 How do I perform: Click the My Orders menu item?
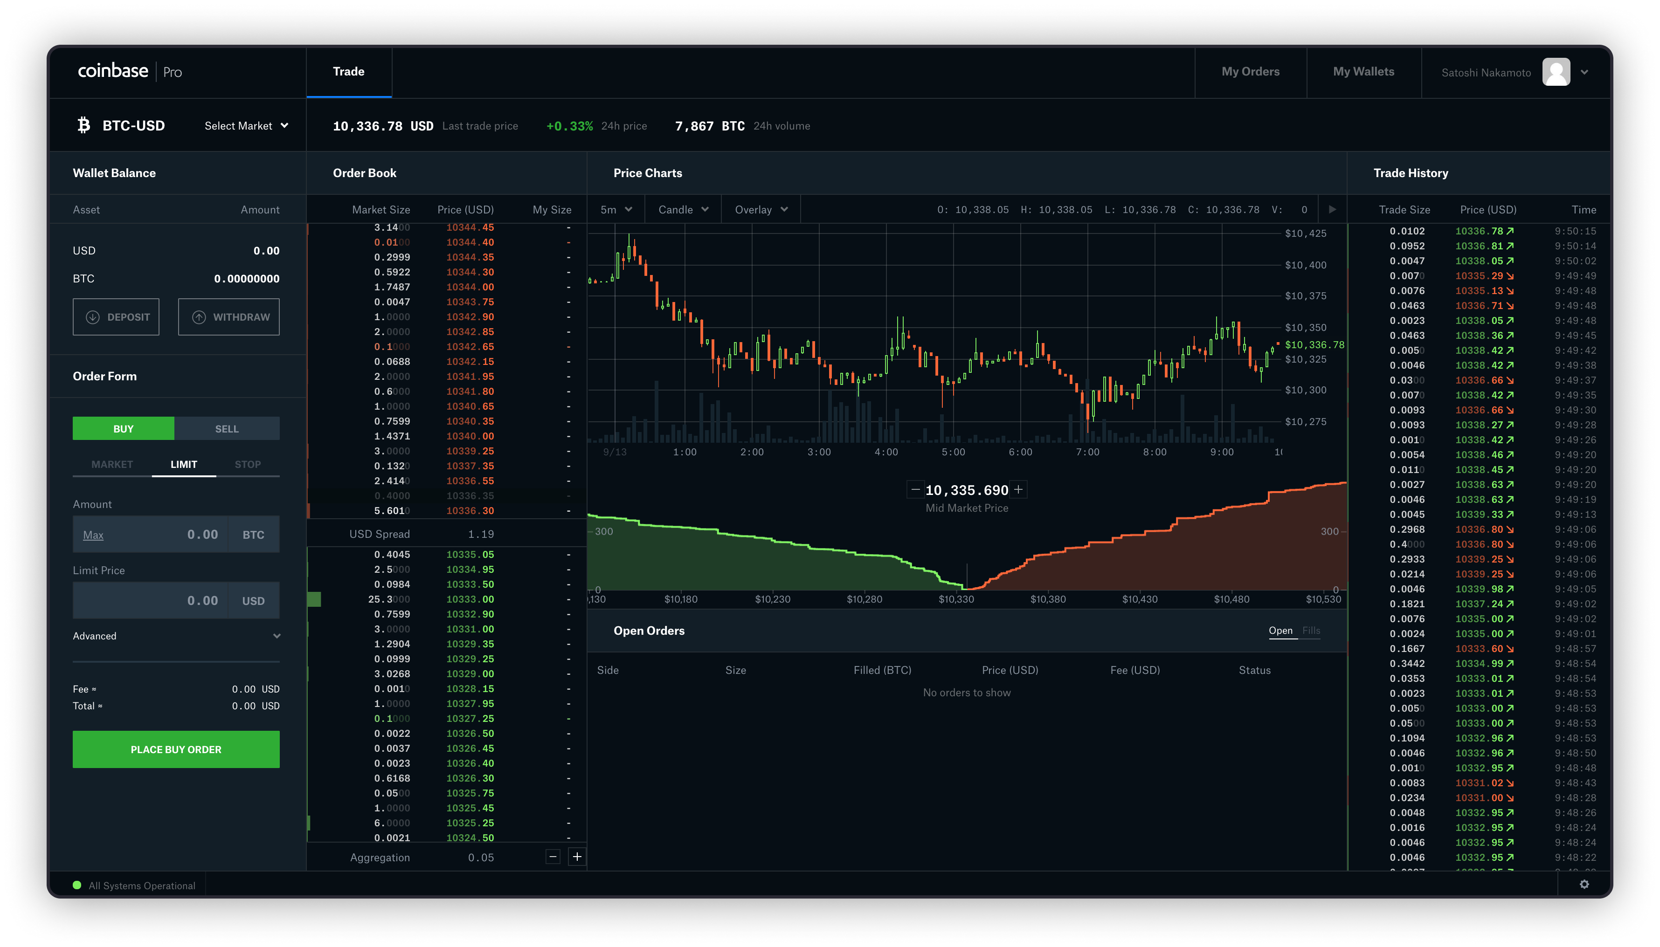pyautogui.click(x=1251, y=71)
